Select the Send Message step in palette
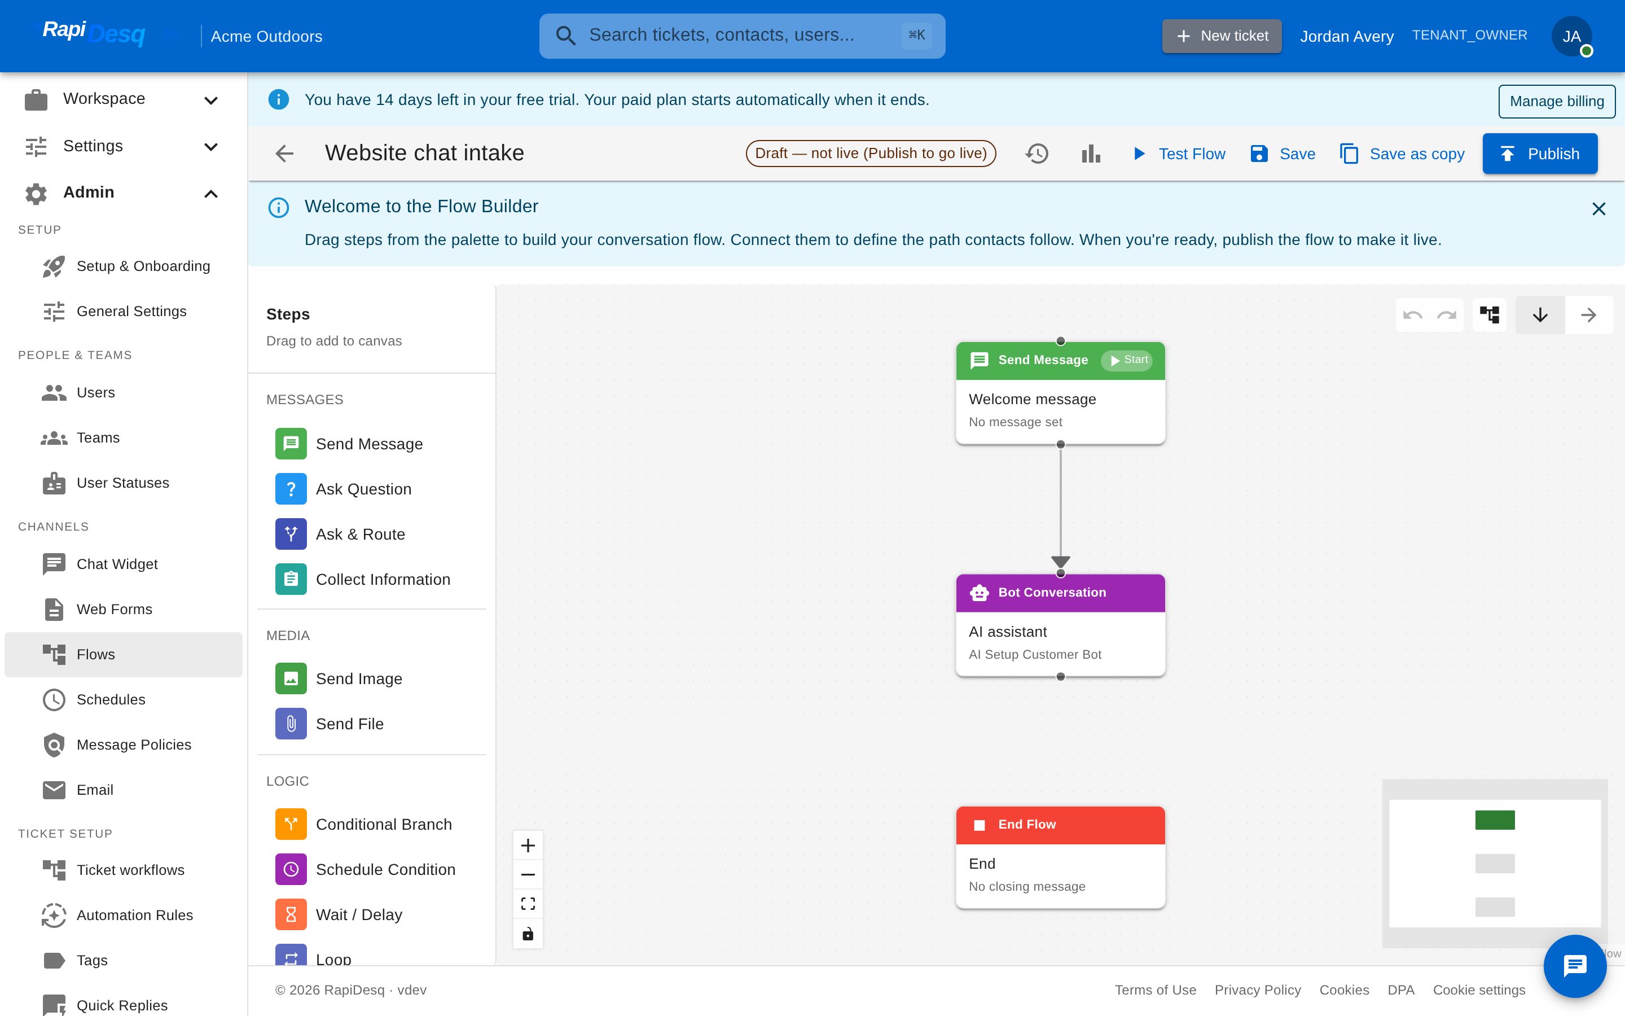 [371, 444]
